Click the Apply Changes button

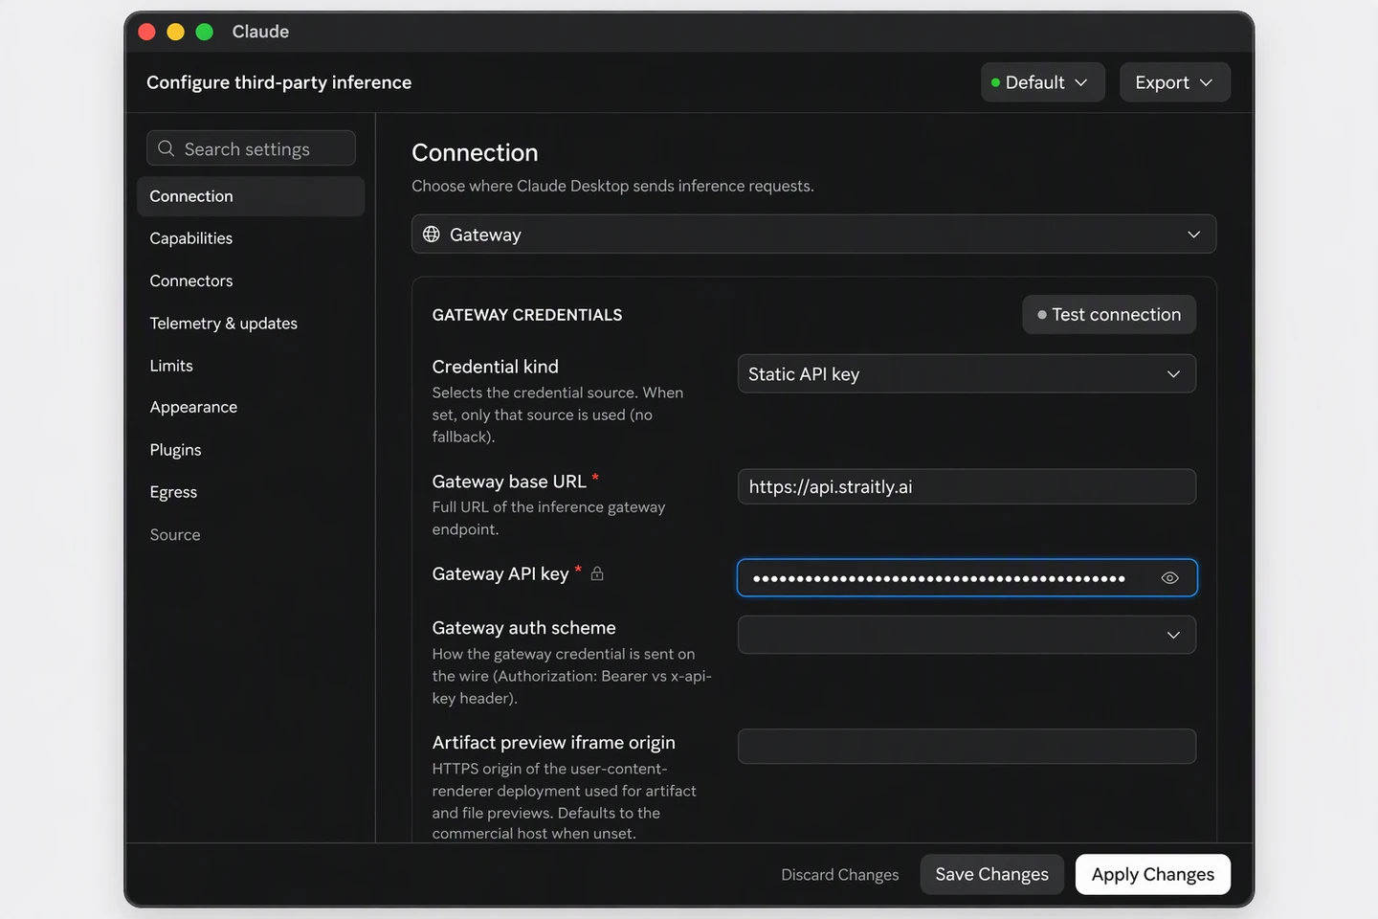click(x=1153, y=875)
